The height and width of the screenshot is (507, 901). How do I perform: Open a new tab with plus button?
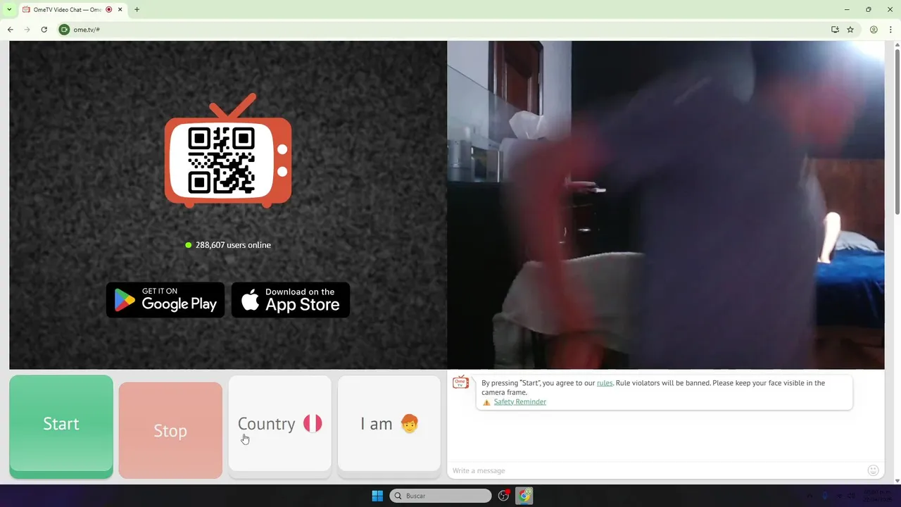pos(137,10)
